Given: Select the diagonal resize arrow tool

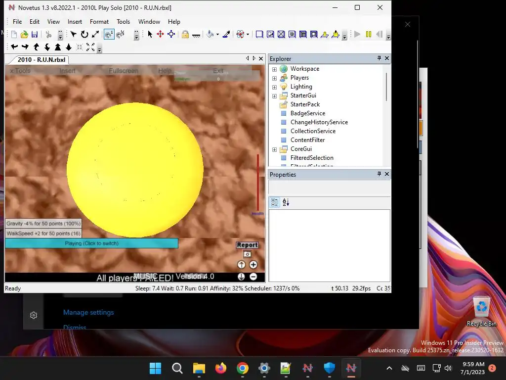Looking at the screenshot, I should [95, 34].
